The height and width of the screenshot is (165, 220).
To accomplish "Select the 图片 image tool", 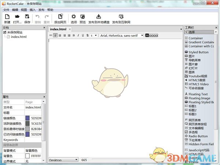I will [190, 56].
